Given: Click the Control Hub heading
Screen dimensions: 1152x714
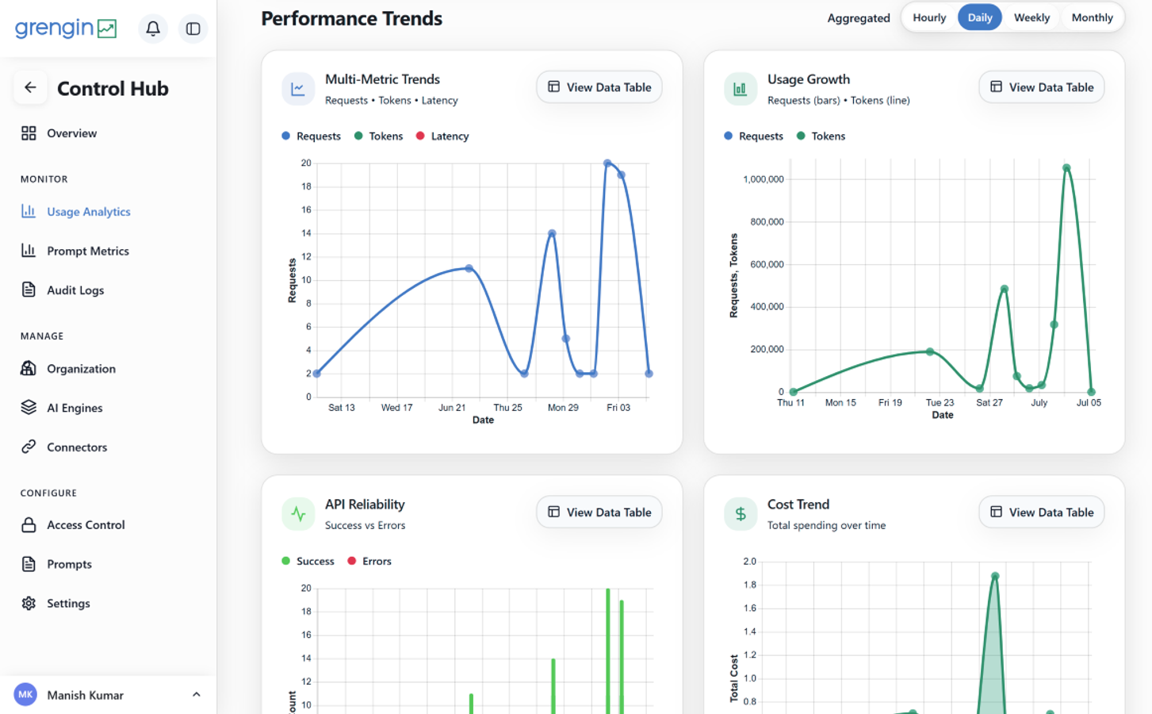Looking at the screenshot, I should pyautogui.click(x=113, y=88).
